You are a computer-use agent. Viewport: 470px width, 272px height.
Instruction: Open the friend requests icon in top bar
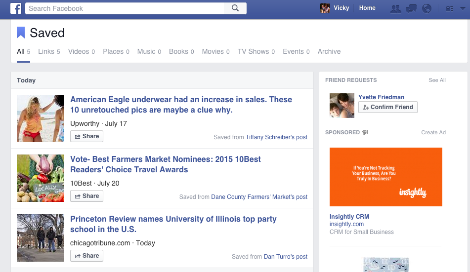pos(395,8)
